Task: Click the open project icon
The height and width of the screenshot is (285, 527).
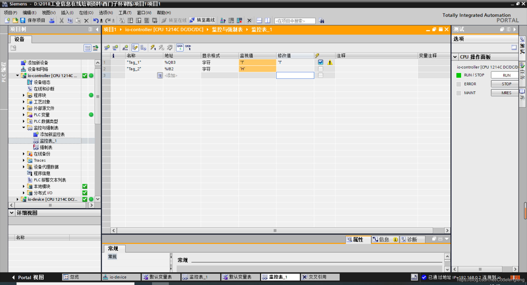Action: pyautogui.click(x=15, y=21)
